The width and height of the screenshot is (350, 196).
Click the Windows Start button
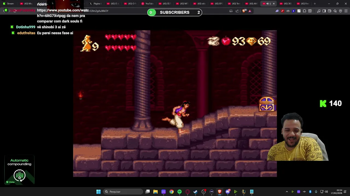click(x=98, y=192)
